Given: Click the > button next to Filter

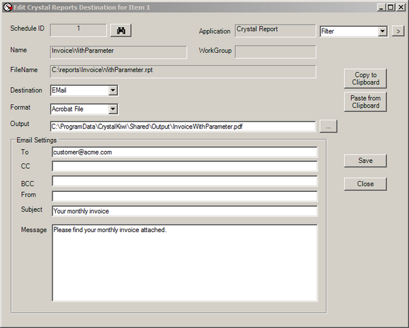Looking at the screenshot, I should (x=398, y=31).
